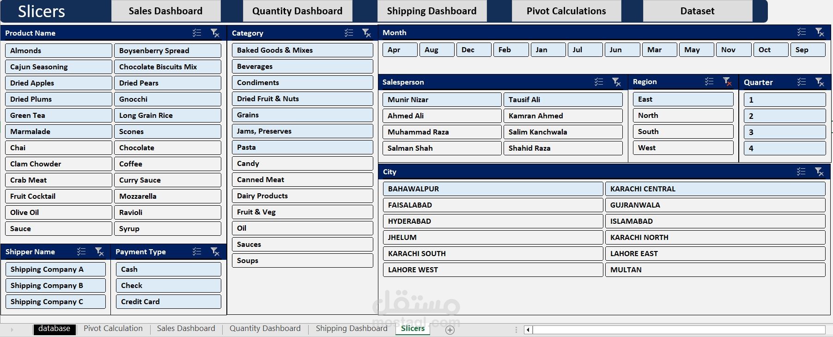Select Chocolate Biscuits Mix product

[168, 67]
